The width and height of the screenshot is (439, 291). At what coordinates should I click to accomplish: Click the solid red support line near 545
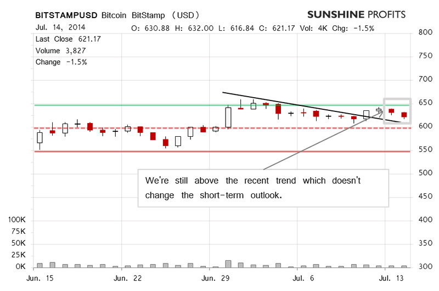pos(222,152)
